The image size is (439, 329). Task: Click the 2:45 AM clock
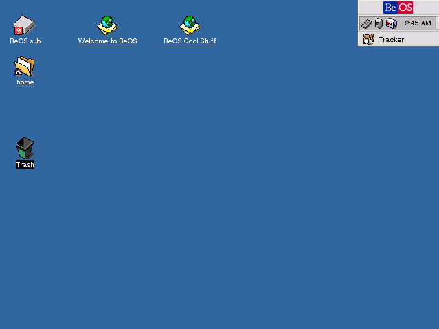[418, 23]
